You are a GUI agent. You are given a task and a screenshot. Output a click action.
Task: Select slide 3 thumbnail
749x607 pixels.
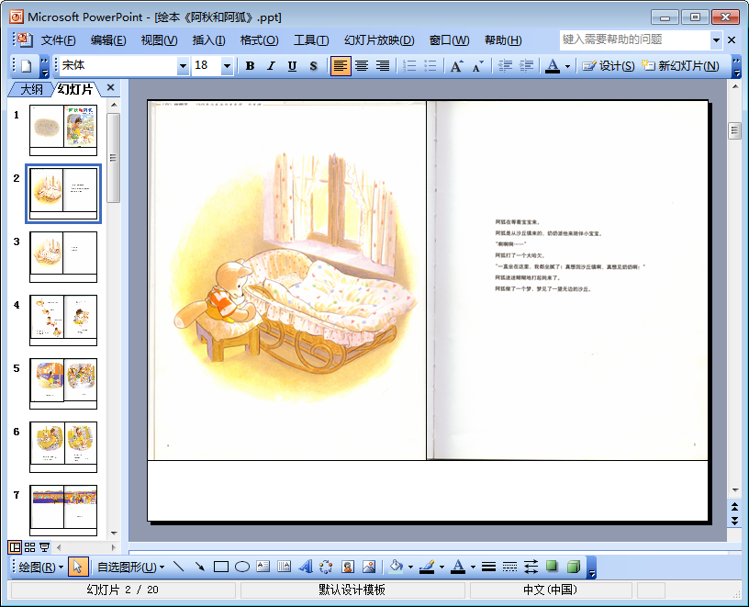pos(63,256)
